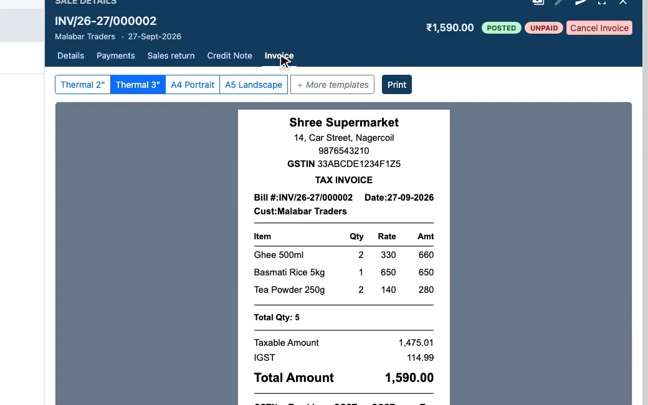Screen dimensions: 648x405
Task: Click the 650 rate for Basmati Rice
Action: [388, 272]
